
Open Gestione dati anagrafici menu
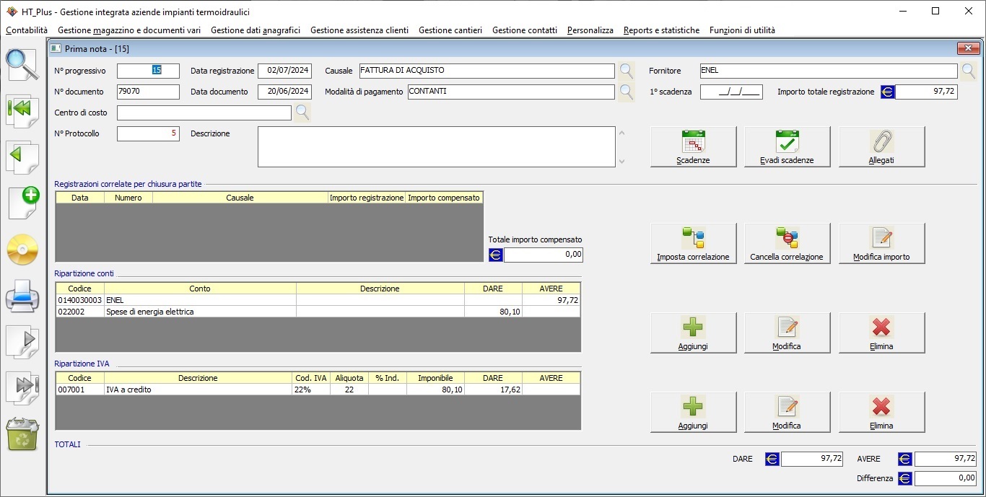coord(256,30)
